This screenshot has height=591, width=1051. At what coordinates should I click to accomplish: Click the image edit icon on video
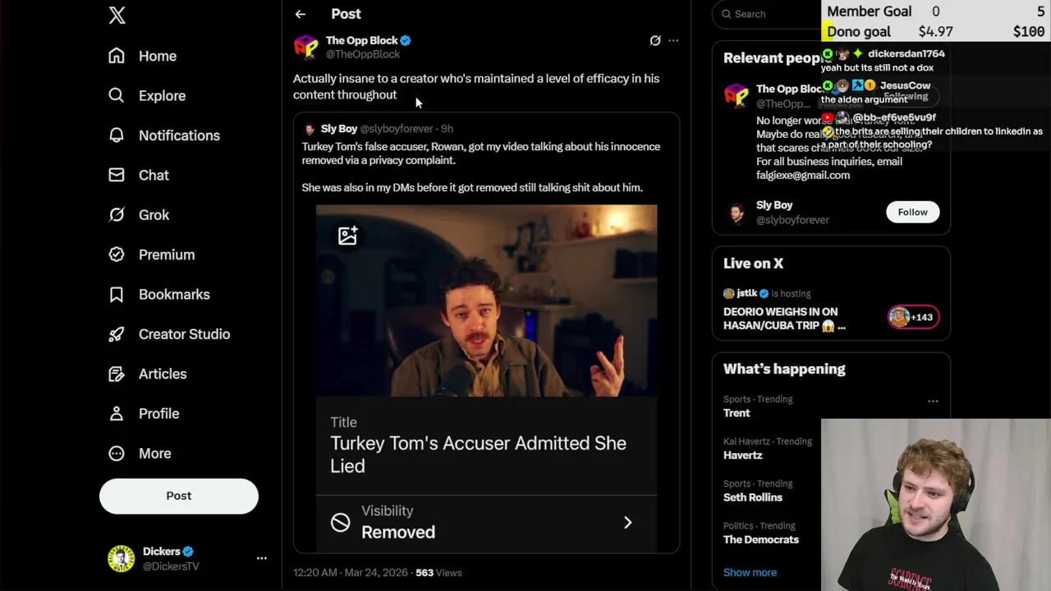pos(347,236)
